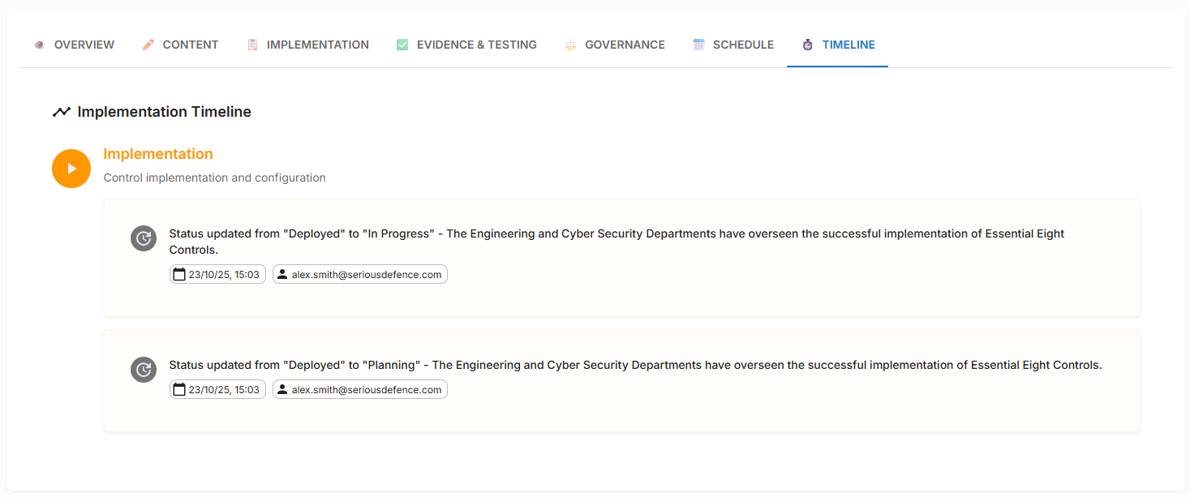Click the orange play circle icon
1190x497 pixels.
71,169
